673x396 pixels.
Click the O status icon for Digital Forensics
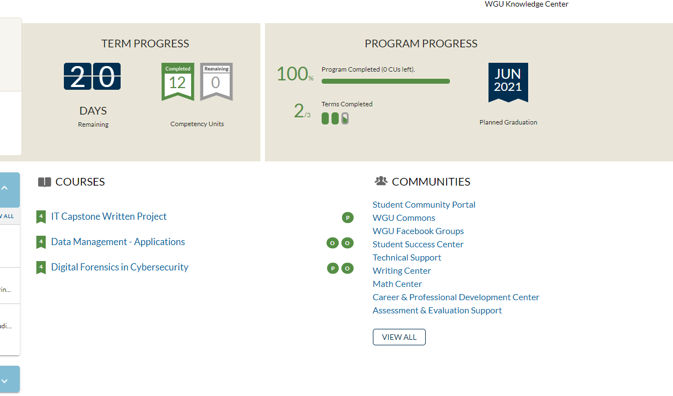tap(348, 269)
